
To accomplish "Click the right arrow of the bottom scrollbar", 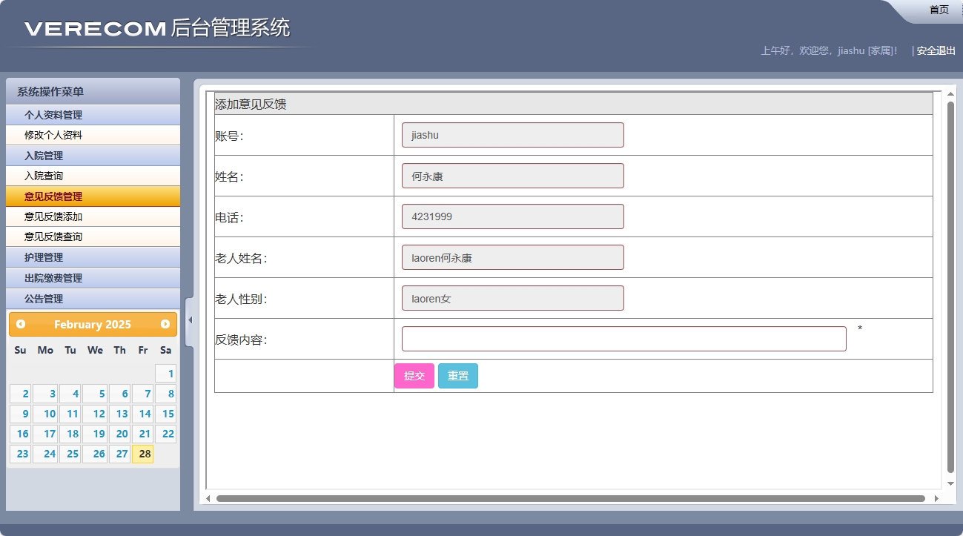I will point(936,499).
